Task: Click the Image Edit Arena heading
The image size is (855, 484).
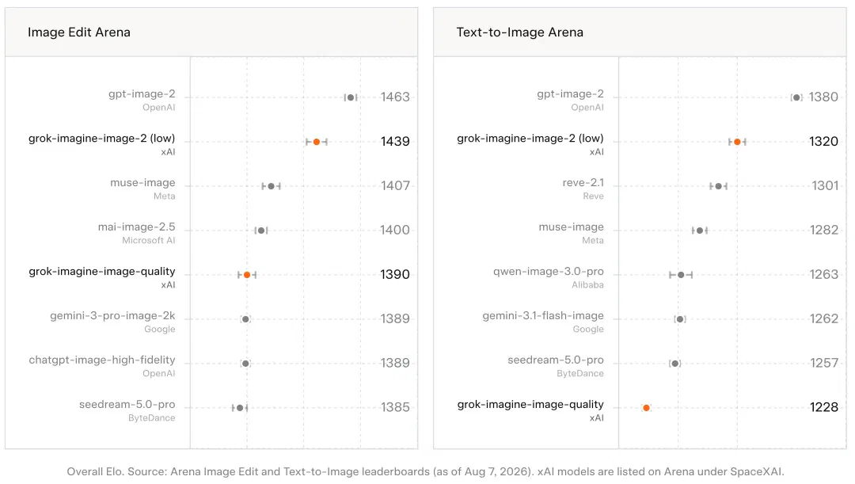Action: (x=79, y=32)
